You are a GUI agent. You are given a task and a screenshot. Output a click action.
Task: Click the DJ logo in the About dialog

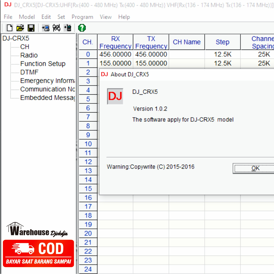[x=115, y=96]
